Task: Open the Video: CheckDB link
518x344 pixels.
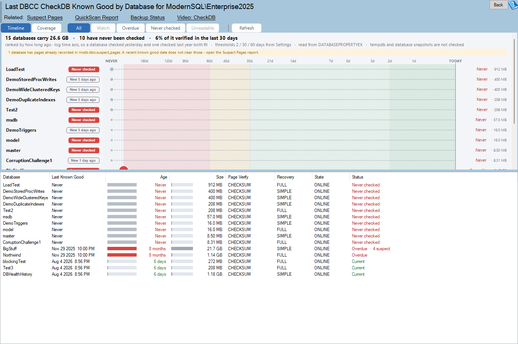Action: (196, 17)
